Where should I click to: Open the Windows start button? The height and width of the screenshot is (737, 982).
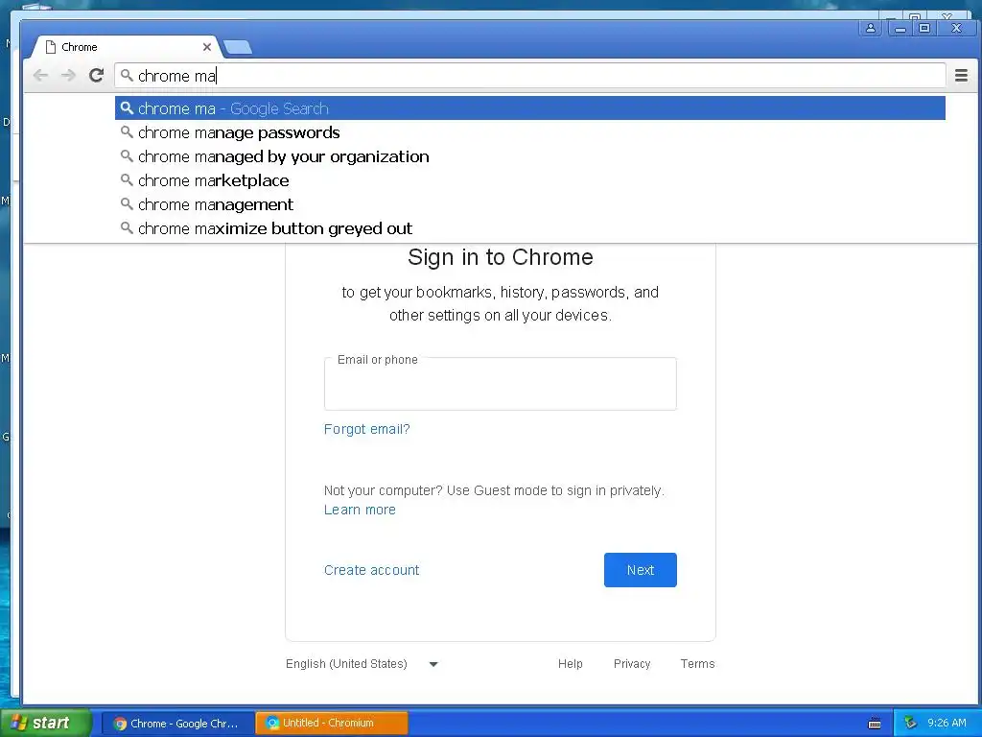(46, 723)
